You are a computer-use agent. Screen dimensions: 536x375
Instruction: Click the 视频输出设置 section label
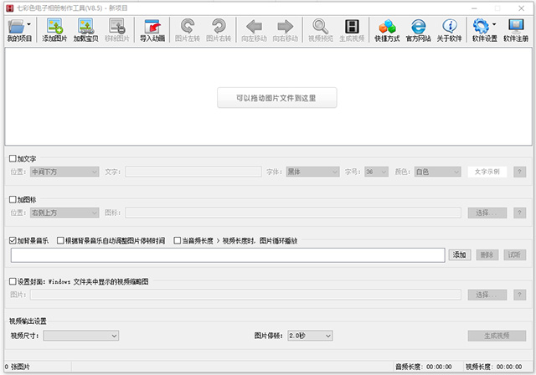tap(28, 321)
